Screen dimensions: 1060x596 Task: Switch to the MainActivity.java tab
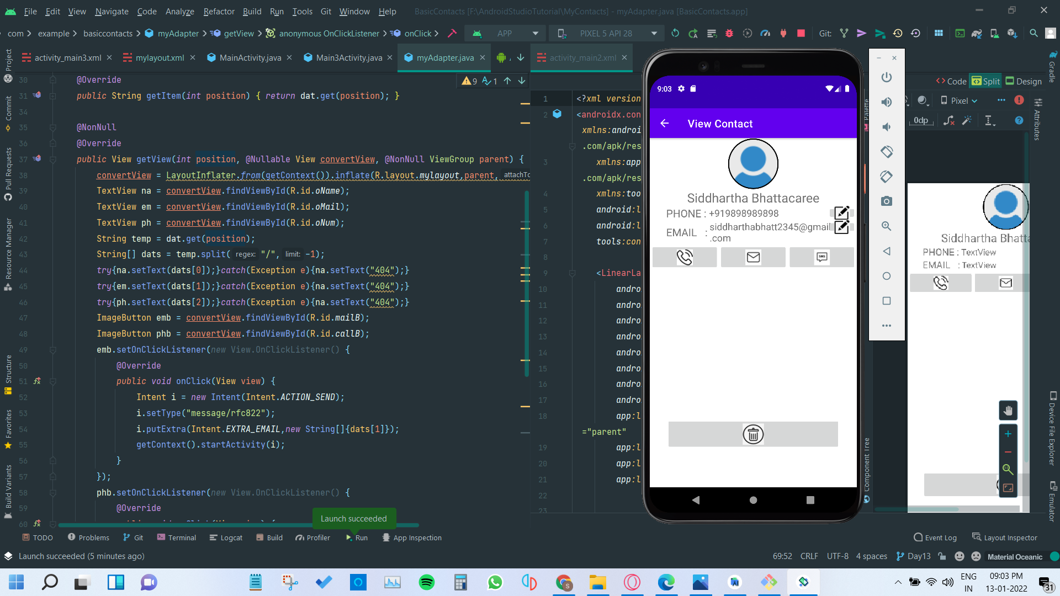250,57
